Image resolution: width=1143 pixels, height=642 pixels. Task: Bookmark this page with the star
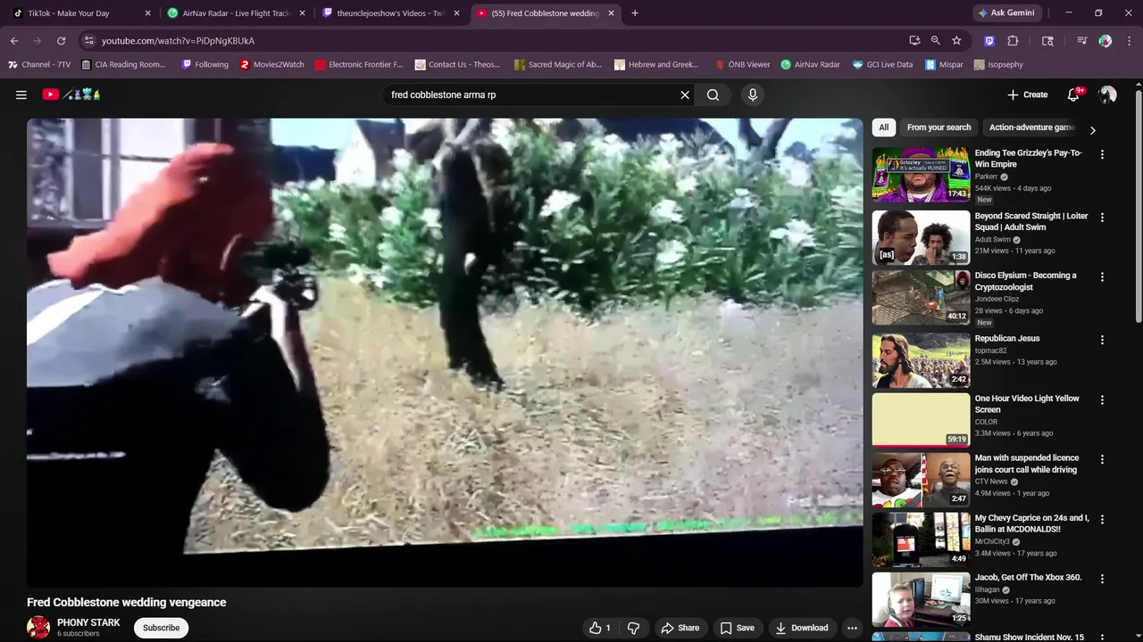click(956, 40)
